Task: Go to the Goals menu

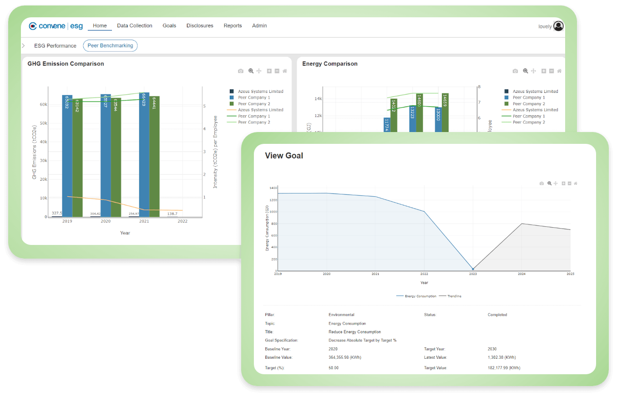Action: [x=169, y=26]
